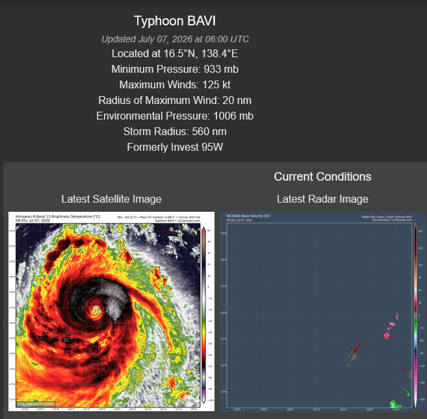
Task: Open the latest radar image thumbnail
Action: [x=323, y=311]
